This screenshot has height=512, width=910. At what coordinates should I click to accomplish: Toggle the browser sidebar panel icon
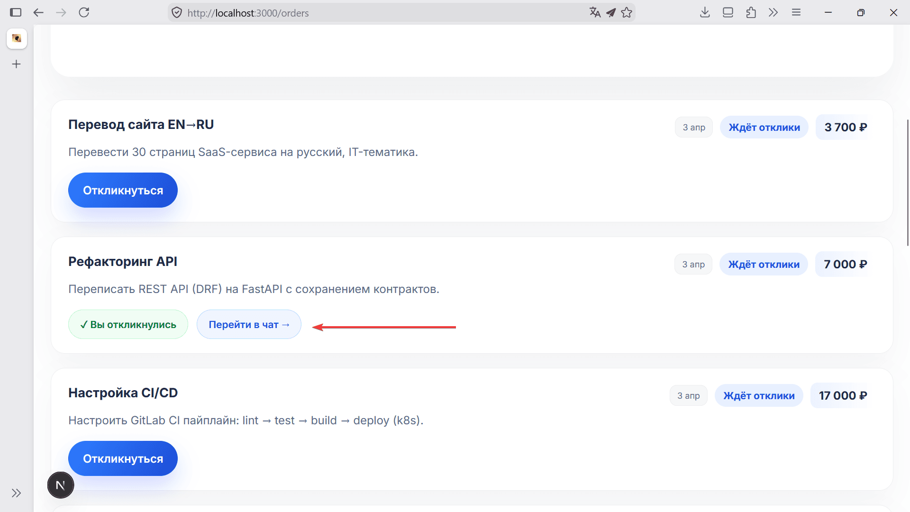pos(16,13)
